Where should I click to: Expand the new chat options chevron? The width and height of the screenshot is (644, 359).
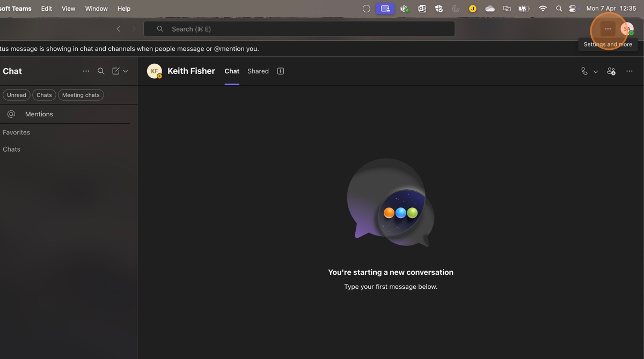click(x=126, y=71)
